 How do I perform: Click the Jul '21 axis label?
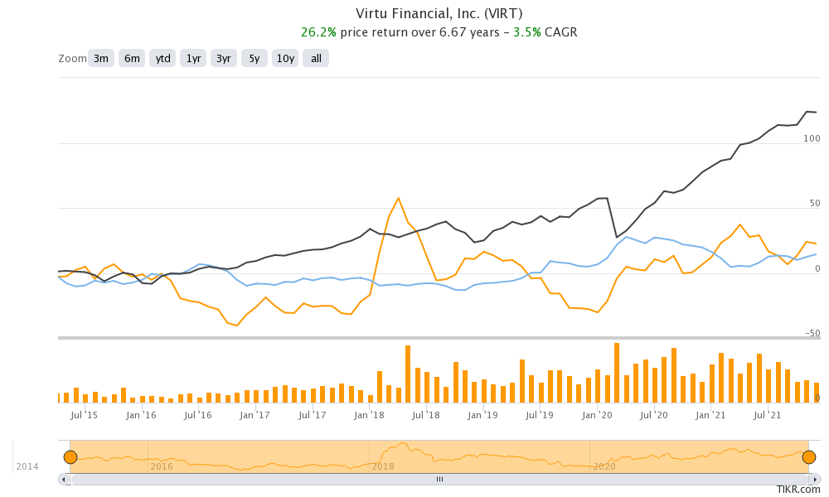click(767, 415)
